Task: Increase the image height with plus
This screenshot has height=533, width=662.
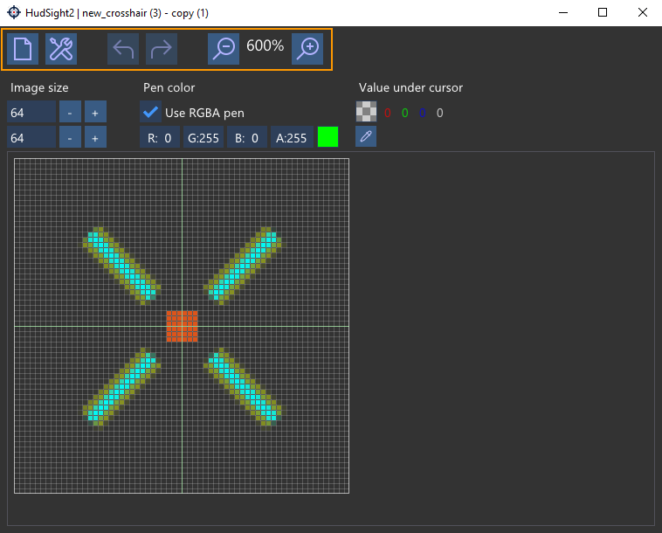Action: 95,137
